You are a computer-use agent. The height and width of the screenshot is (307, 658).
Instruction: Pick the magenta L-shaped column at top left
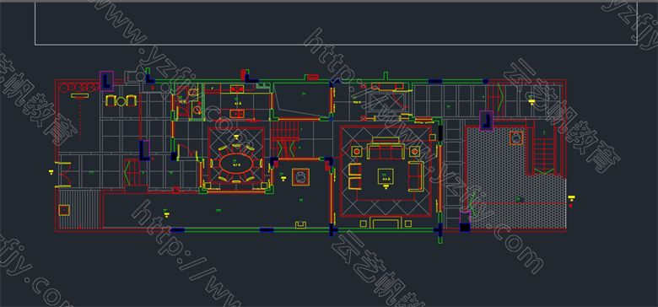click(x=106, y=81)
